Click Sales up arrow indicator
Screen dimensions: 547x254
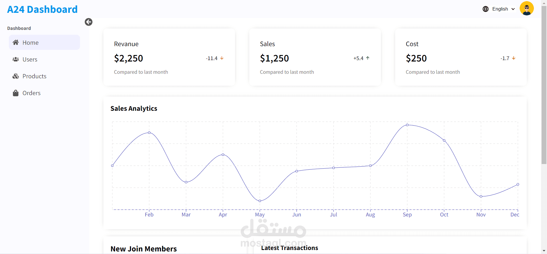(x=368, y=58)
